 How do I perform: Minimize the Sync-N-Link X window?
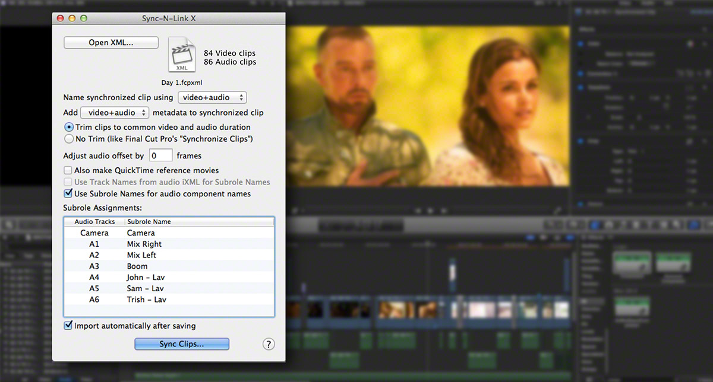[x=72, y=18]
